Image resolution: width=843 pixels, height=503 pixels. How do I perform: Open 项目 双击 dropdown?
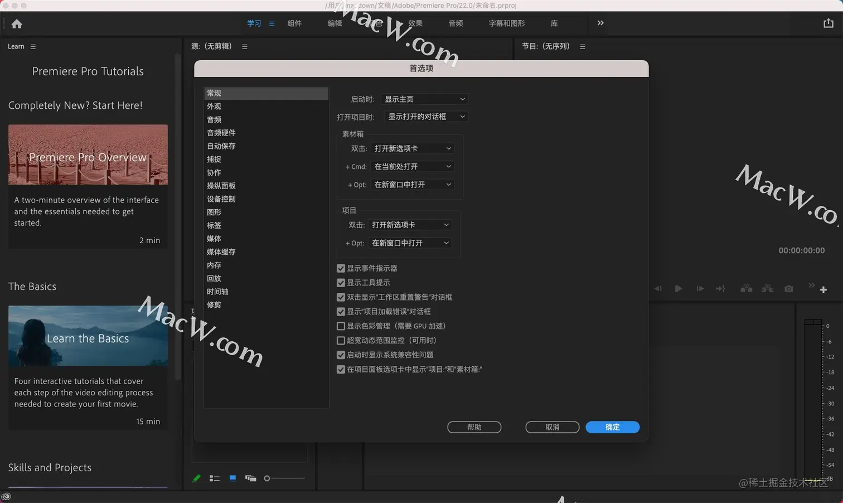410,225
